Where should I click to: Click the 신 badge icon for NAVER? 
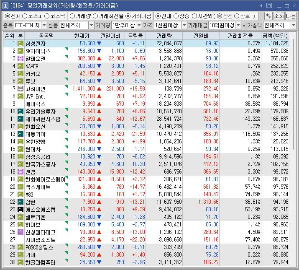click(x=20, y=66)
